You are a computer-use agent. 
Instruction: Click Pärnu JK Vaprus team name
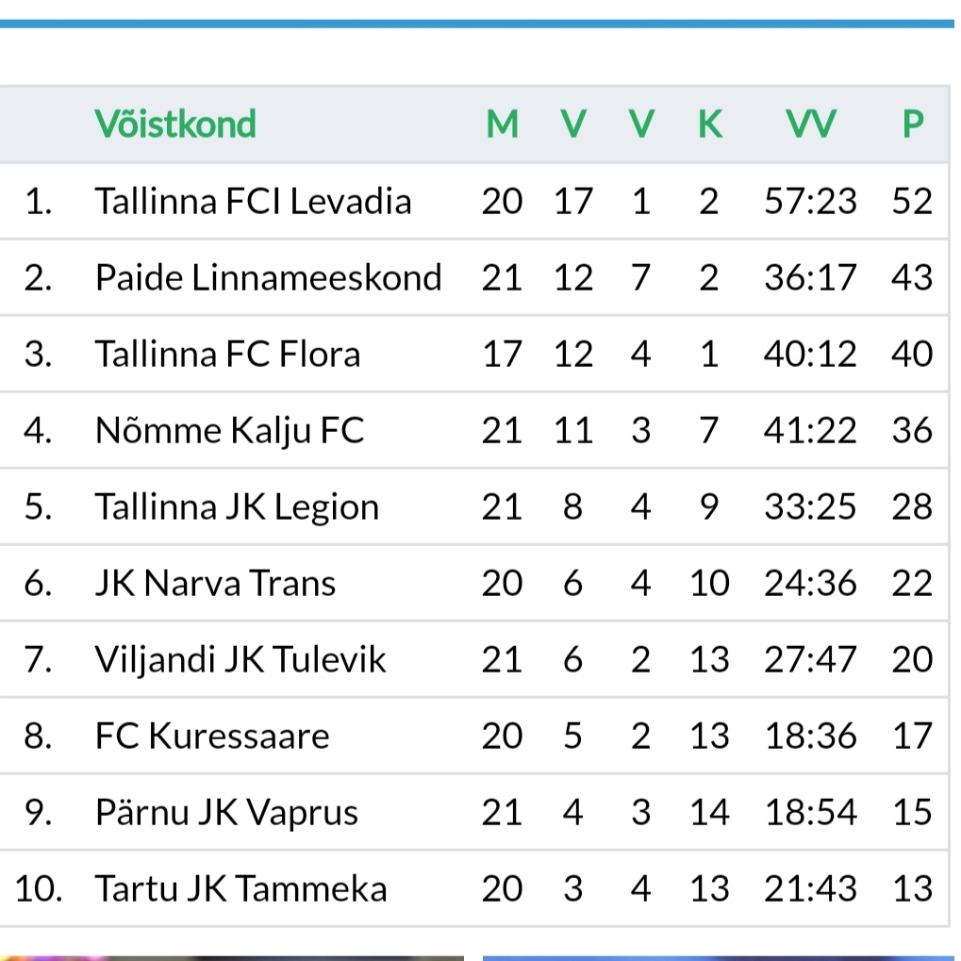pos(226,813)
